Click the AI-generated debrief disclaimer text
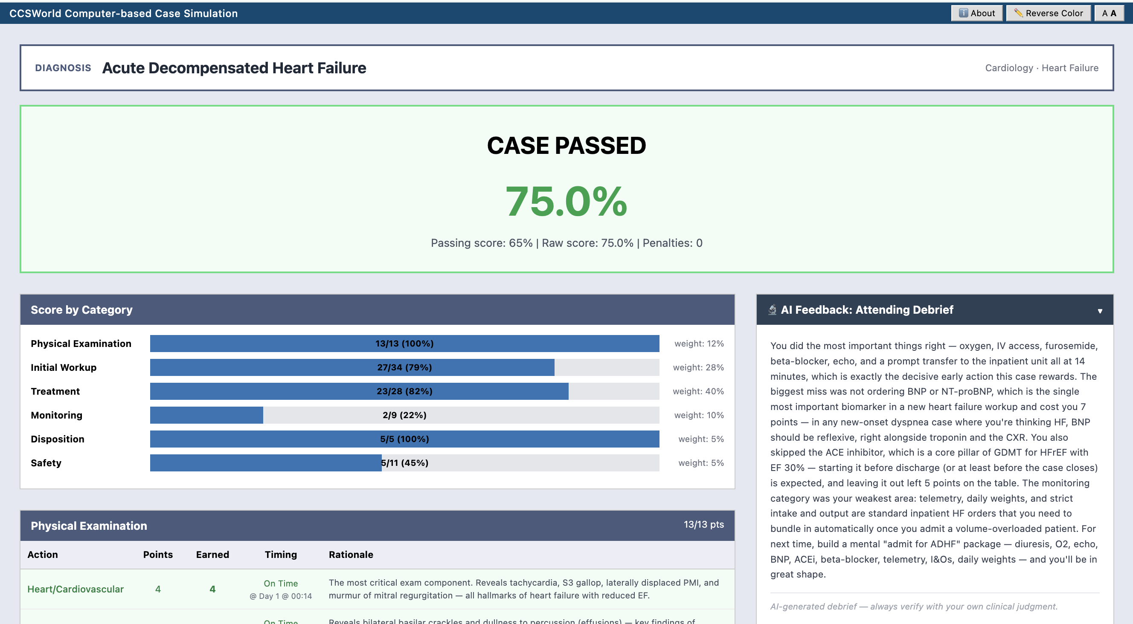This screenshot has height=624, width=1133. pos(914,607)
